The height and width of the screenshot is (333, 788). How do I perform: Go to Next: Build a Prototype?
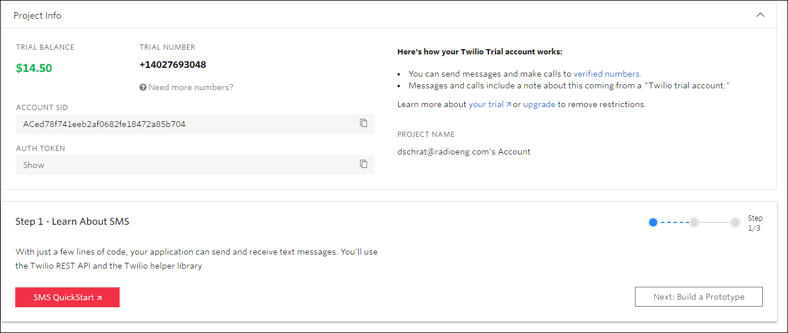(x=699, y=297)
